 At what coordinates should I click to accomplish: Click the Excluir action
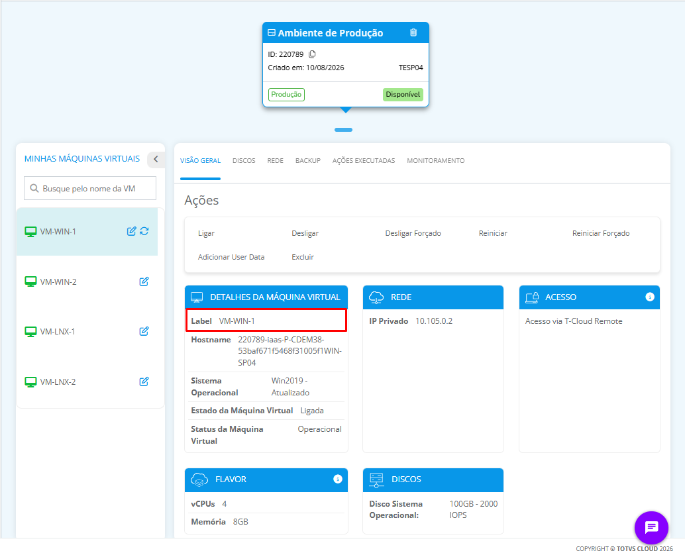[303, 257]
